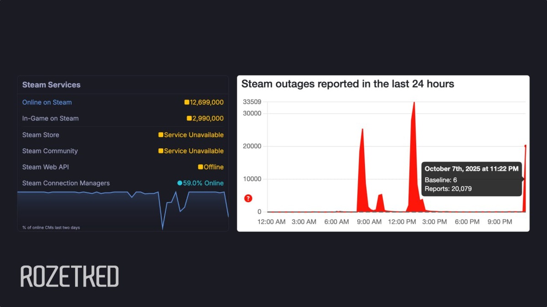The image size is (547, 307).
Task: Click the Offline status of Steam Web API
Action: (x=214, y=167)
